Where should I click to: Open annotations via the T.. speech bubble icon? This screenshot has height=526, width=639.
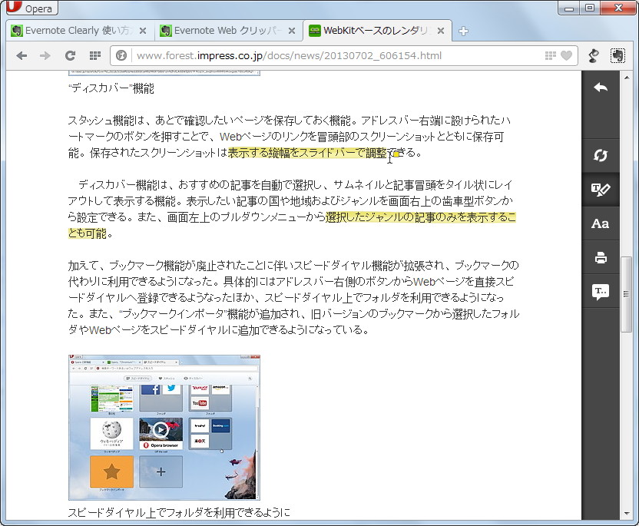tap(601, 293)
